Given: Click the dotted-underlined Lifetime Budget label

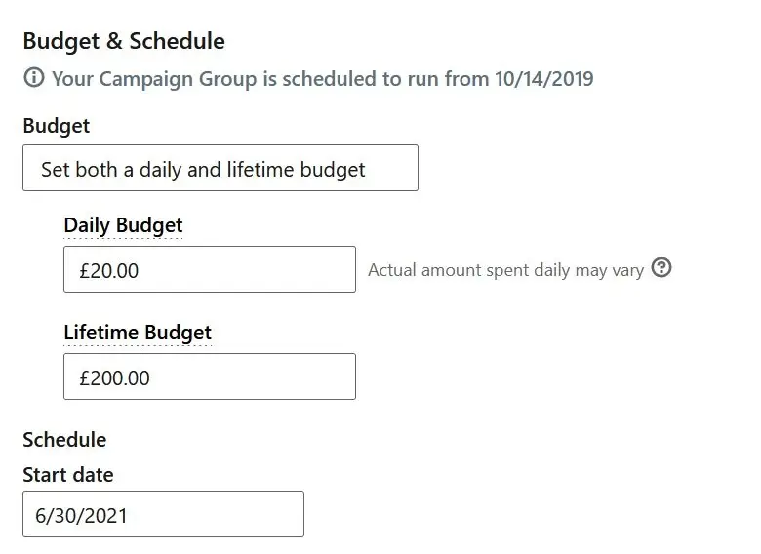Looking at the screenshot, I should pos(138,333).
